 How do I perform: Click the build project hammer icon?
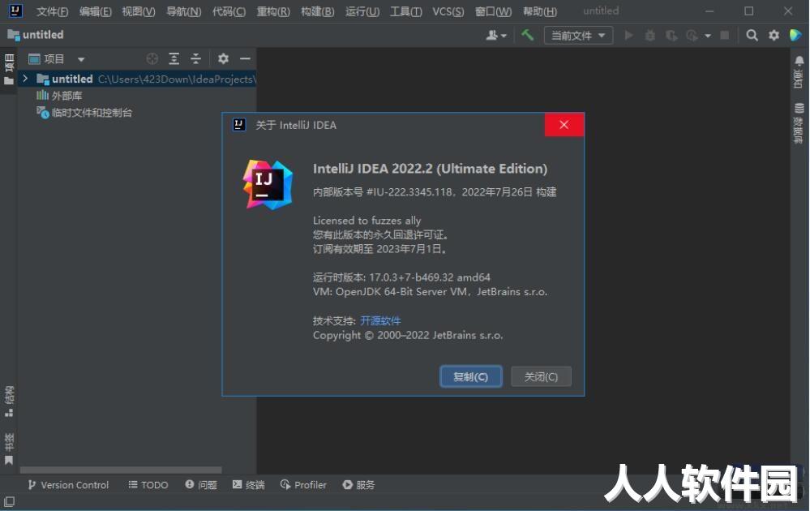[527, 35]
